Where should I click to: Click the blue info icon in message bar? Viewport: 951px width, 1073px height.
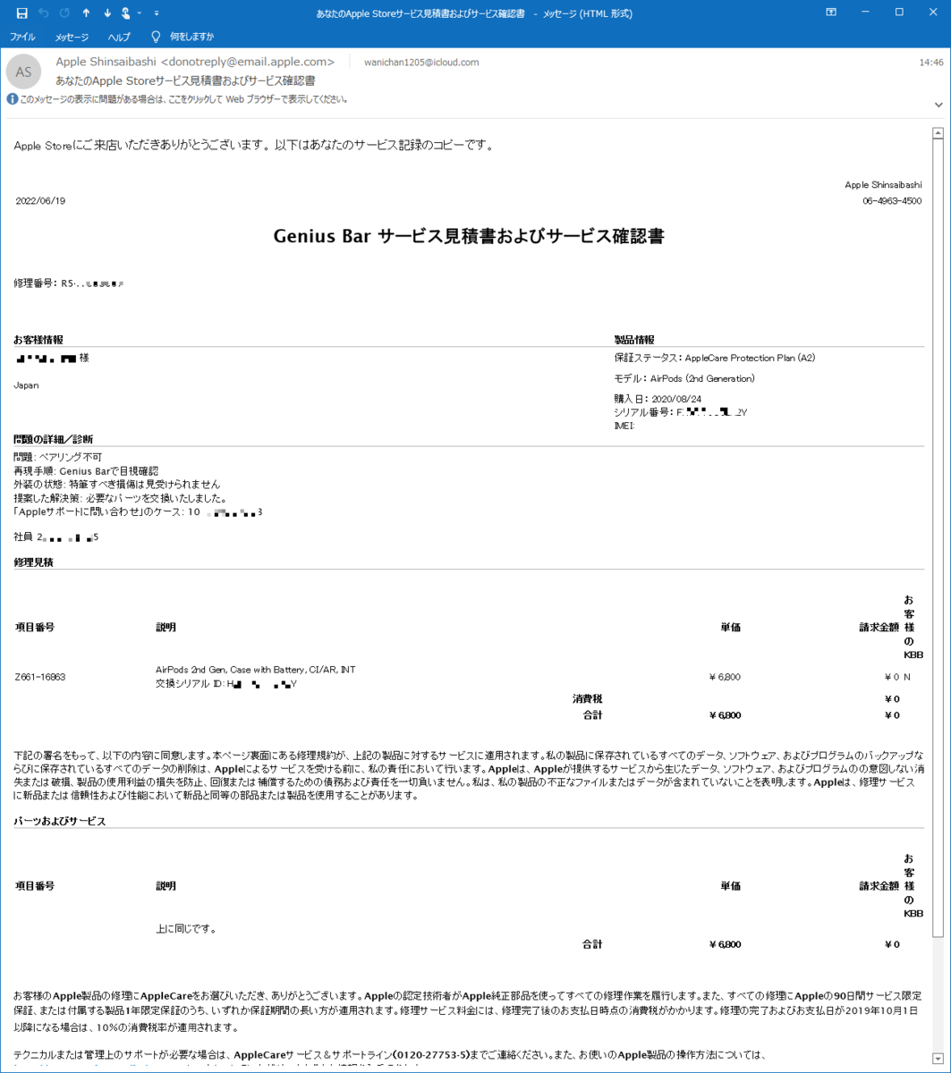[x=12, y=99]
